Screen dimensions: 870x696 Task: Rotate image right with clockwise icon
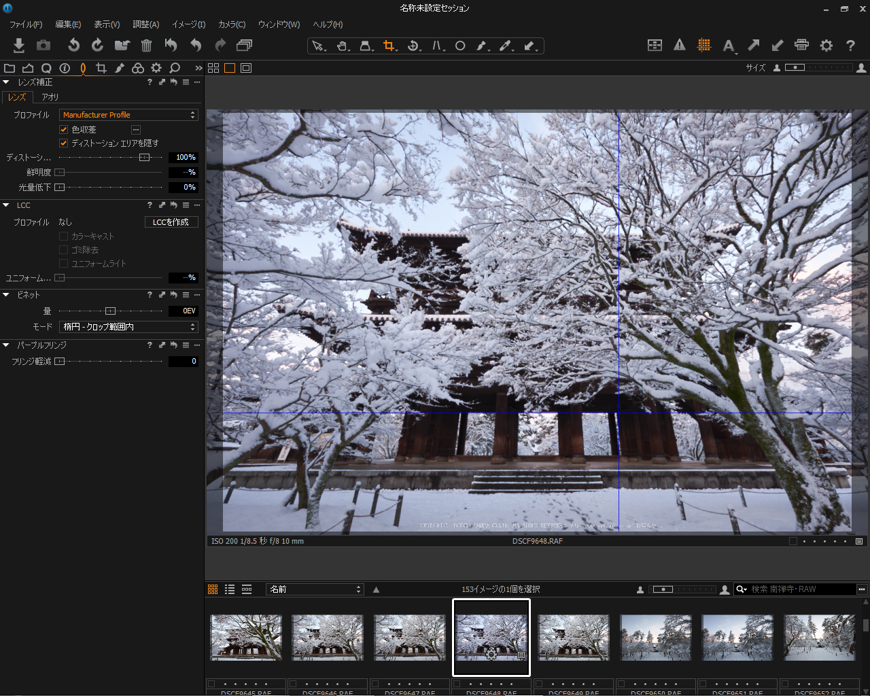[97, 46]
